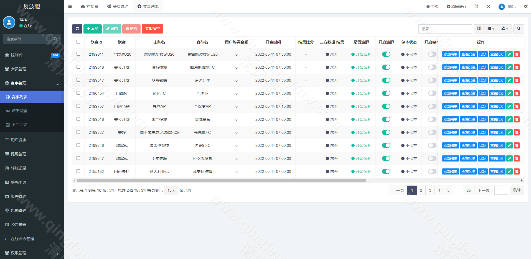Click the settings gear icon at top right
The image size is (531, 259).
[x=526, y=6]
